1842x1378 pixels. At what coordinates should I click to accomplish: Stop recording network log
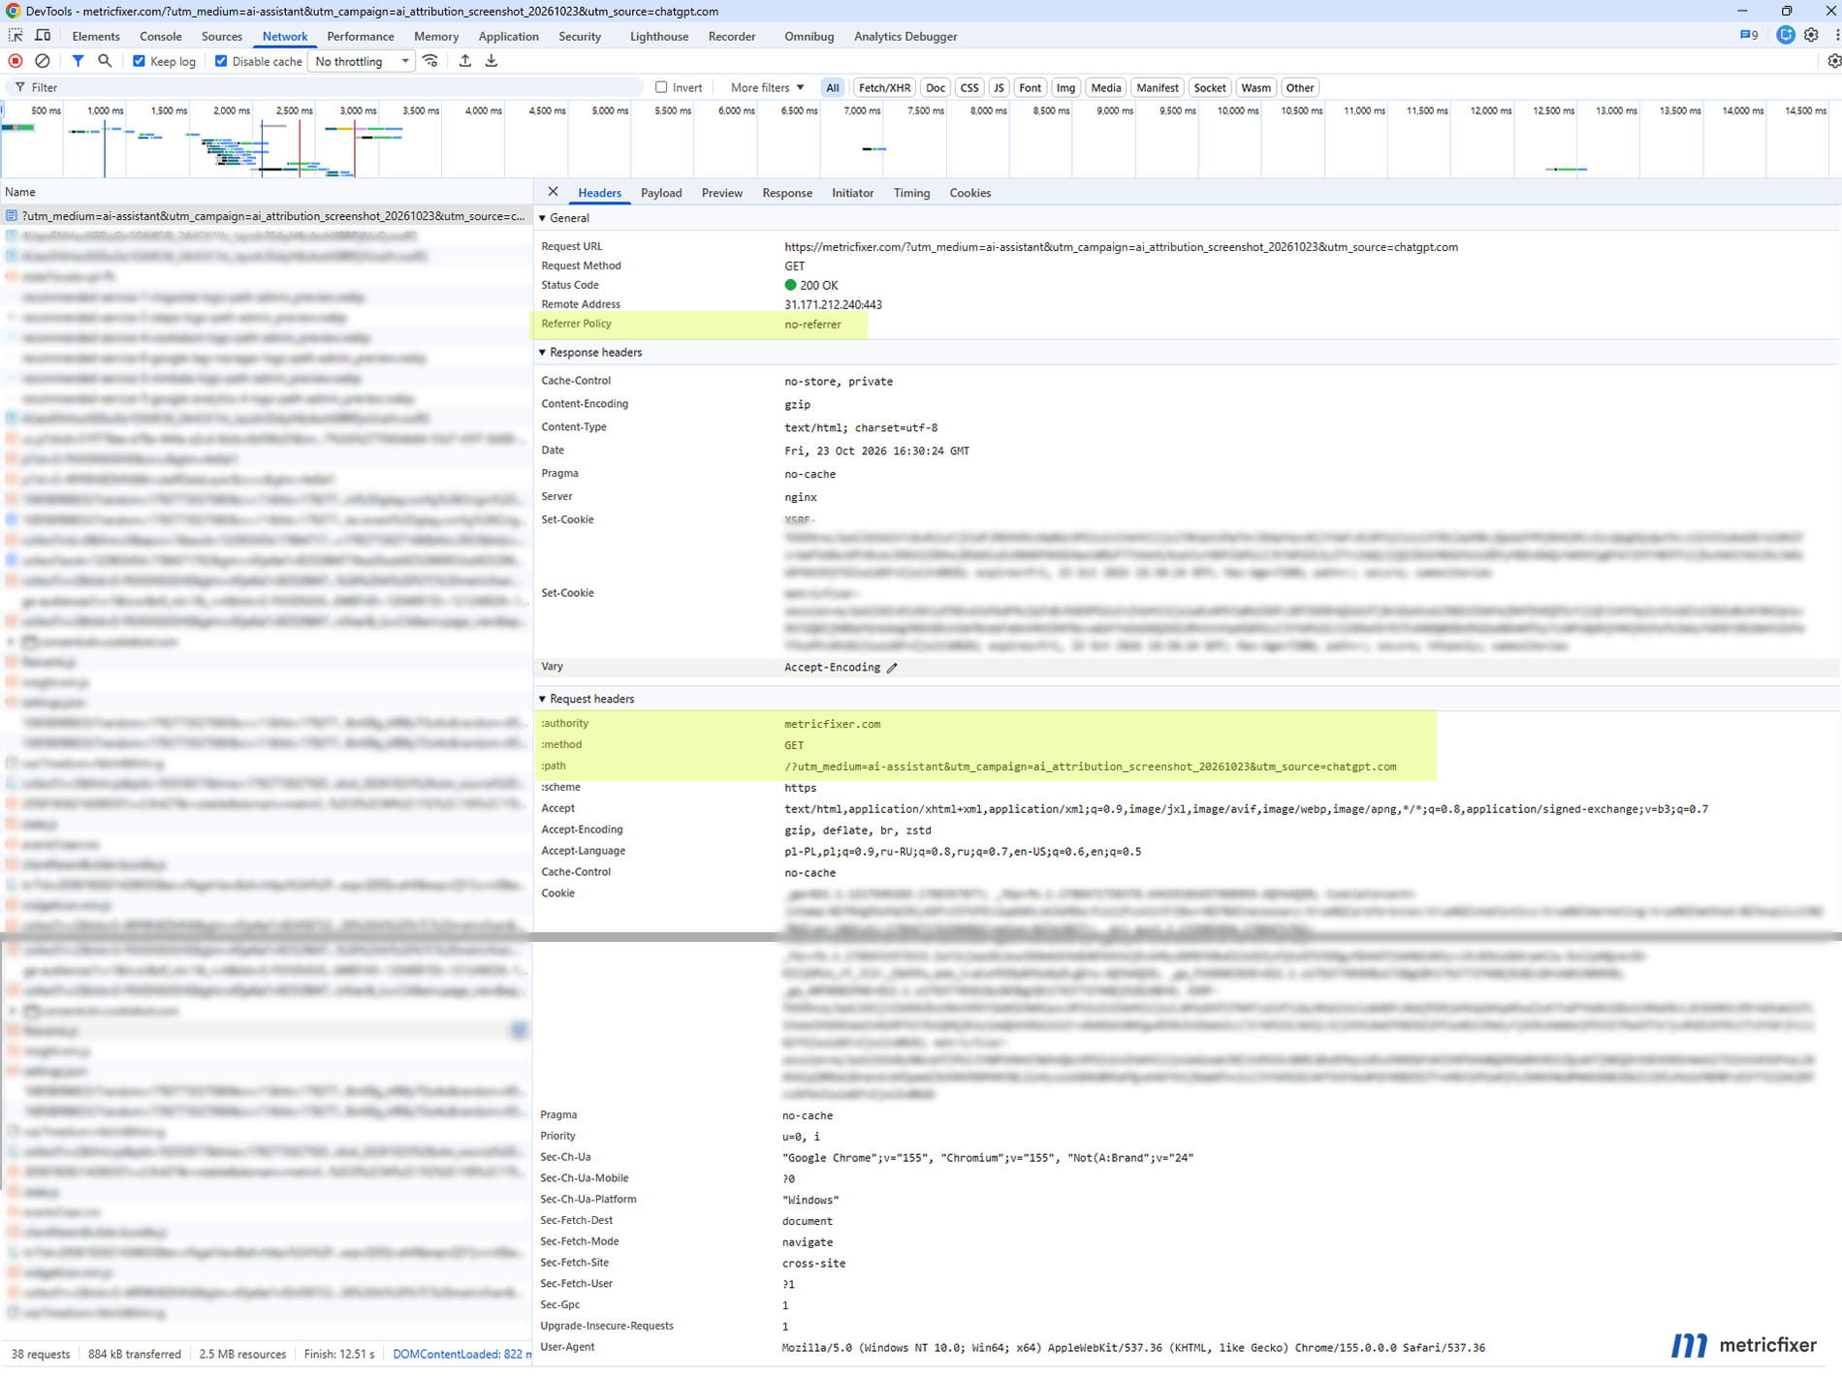(16, 61)
